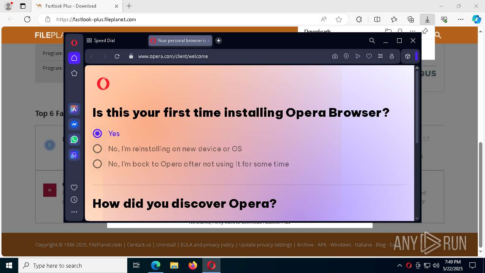This screenshot has width=485, height=273.
Task: Open Edge Browser essentials icon
Action: [x=444, y=19]
